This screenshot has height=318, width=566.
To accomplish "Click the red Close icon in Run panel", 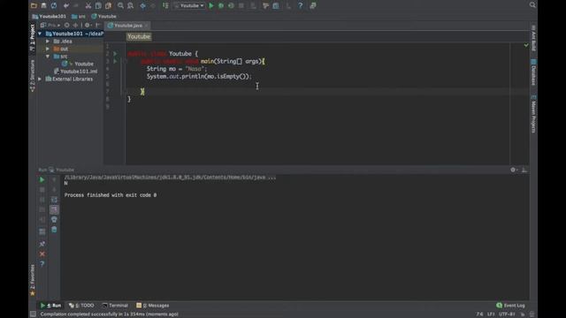I will click(x=42, y=254).
